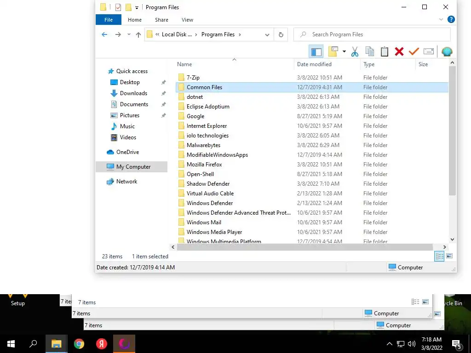Image resolution: width=471 pixels, height=353 pixels.
Task: Open the Share ribbon tab
Action: point(161,20)
